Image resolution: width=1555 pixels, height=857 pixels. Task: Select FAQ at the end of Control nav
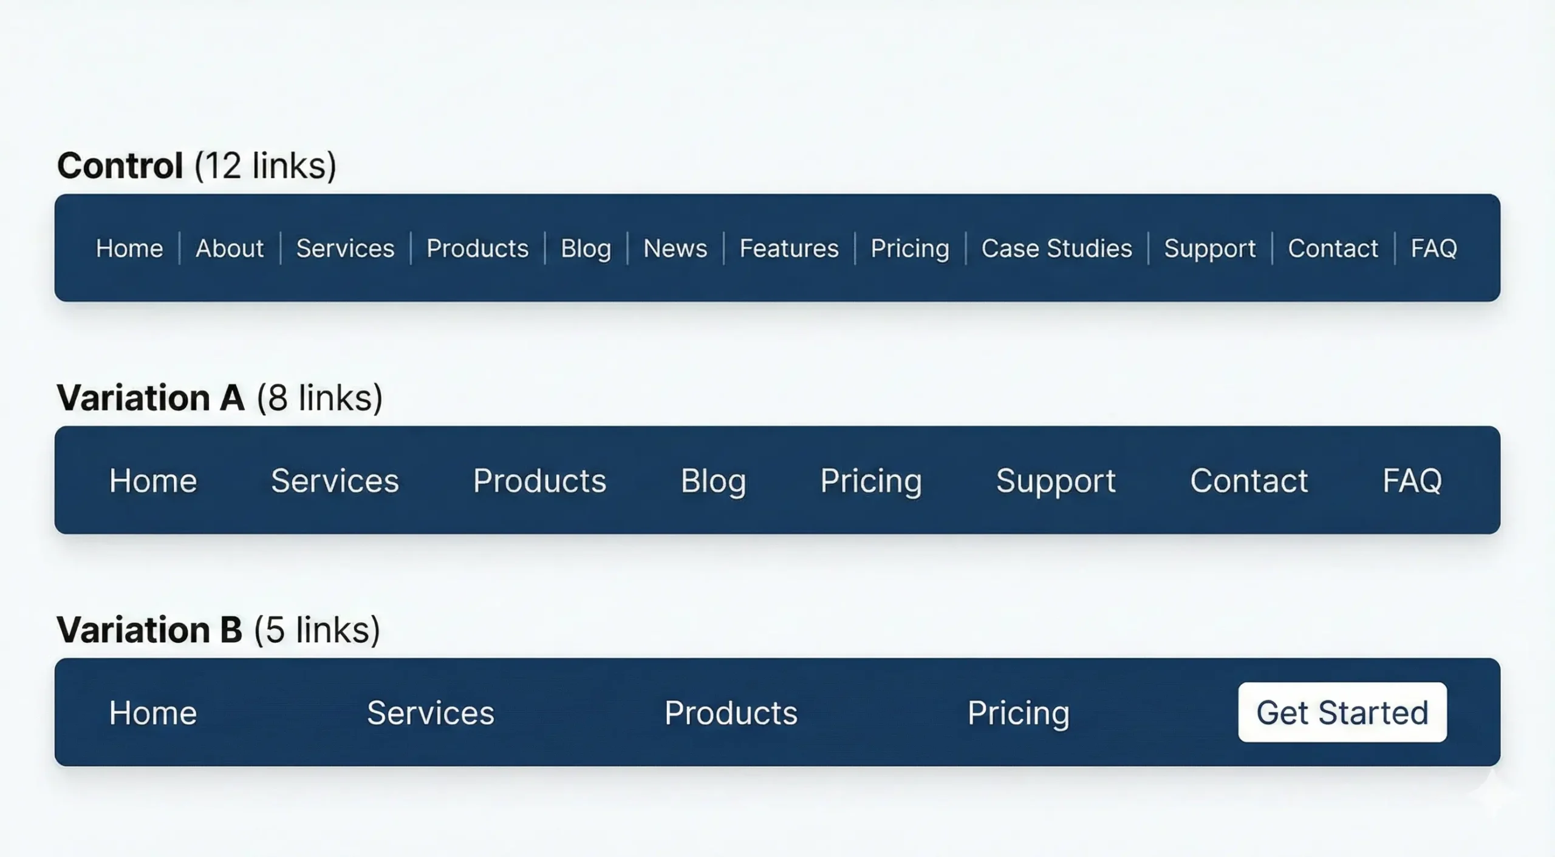point(1434,248)
